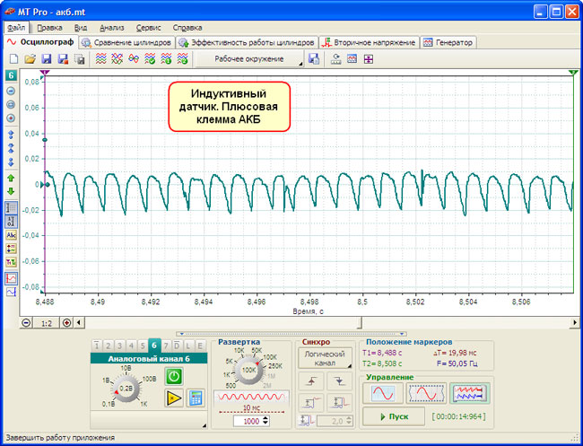Screen dimensions: 583x446
Task: Click the New file icon in toolbar
Action: 13,59
